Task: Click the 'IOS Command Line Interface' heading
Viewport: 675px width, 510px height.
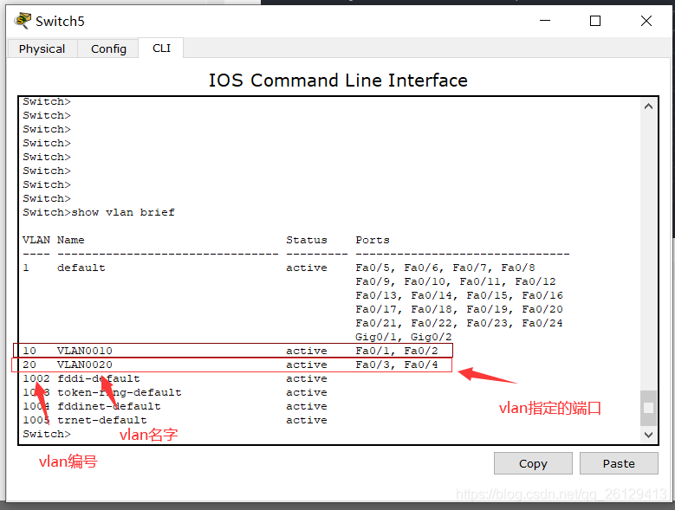Action: (338, 81)
